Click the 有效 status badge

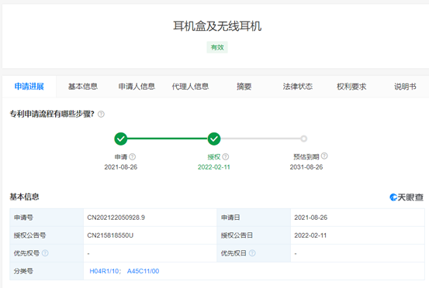(217, 47)
